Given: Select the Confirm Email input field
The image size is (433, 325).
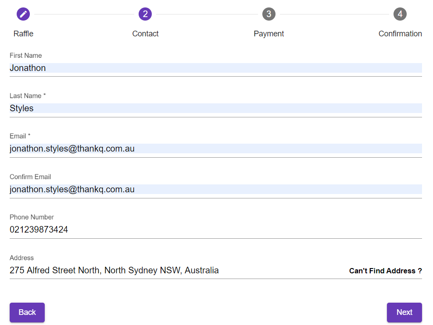Looking at the screenshot, I should (215, 189).
